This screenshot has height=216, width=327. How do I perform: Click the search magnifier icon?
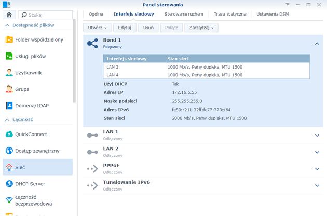[x=24, y=15]
